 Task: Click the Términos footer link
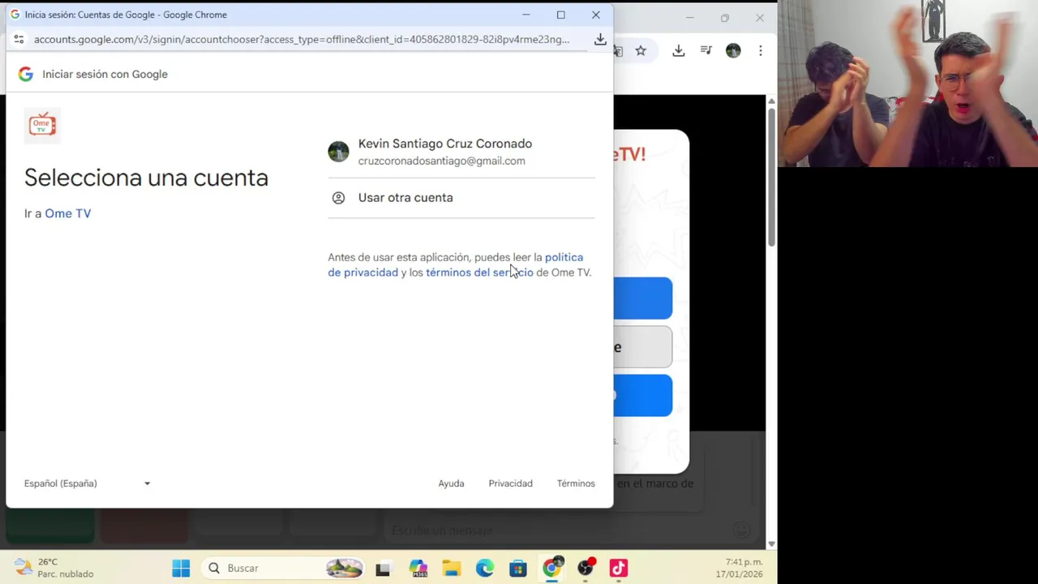click(x=576, y=483)
